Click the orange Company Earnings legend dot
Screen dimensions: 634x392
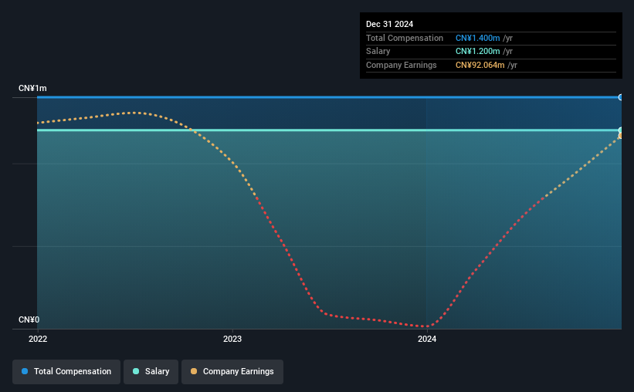click(194, 371)
